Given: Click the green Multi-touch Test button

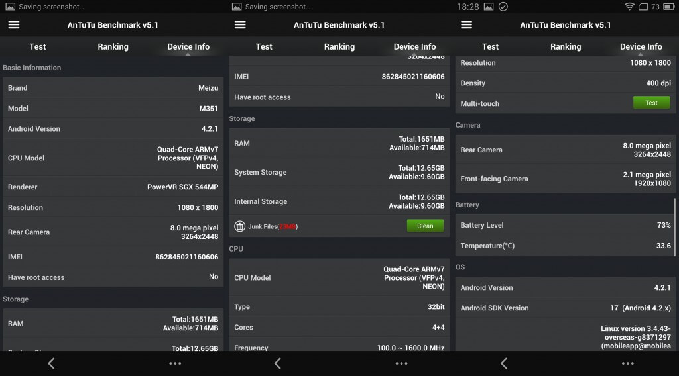Looking at the screenshot, I should tap(651, 103).
